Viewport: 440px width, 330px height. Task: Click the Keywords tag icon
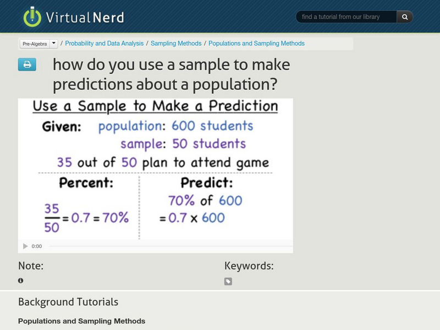tap(227, 280)
